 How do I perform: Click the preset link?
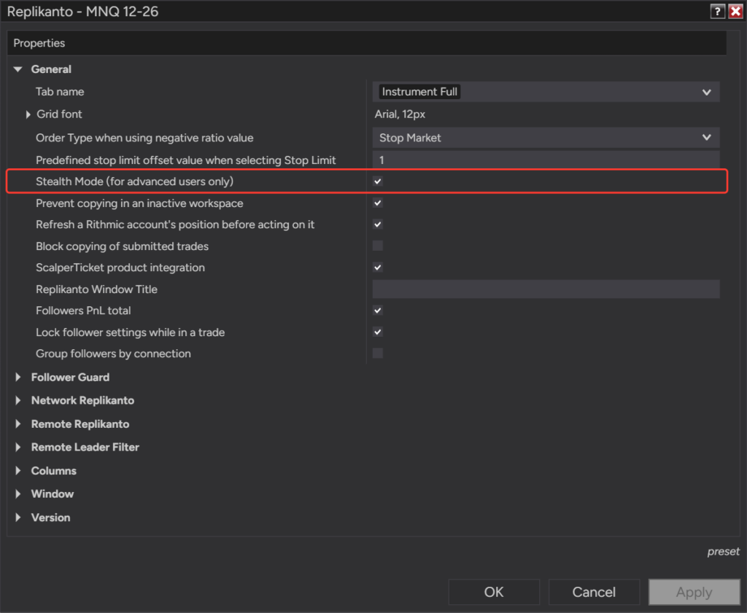723,552
